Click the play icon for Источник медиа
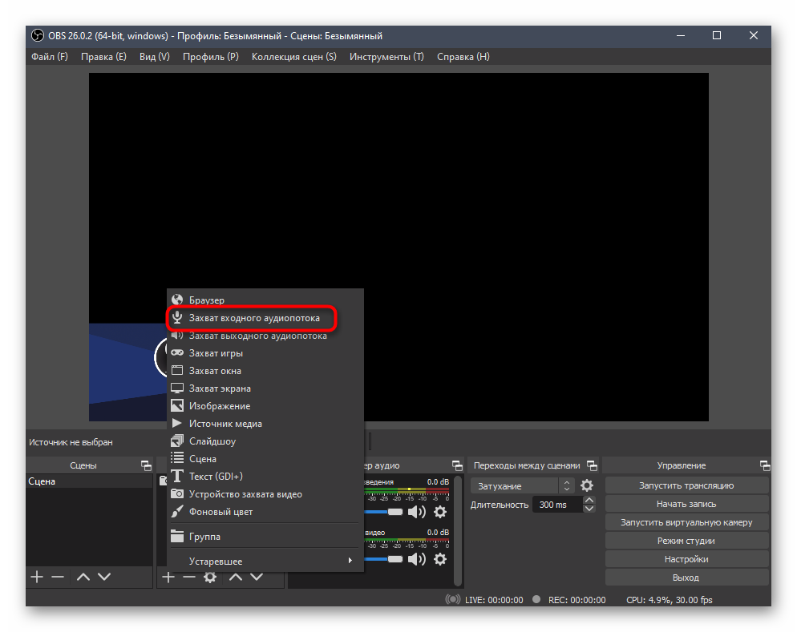Screen dimensions: 797x632 [177, 423]
